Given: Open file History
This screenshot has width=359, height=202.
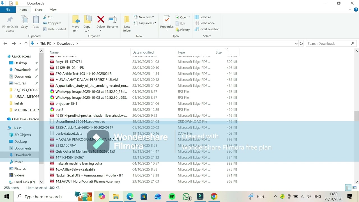Looking at the screenshot, I should tap(183, 30).
